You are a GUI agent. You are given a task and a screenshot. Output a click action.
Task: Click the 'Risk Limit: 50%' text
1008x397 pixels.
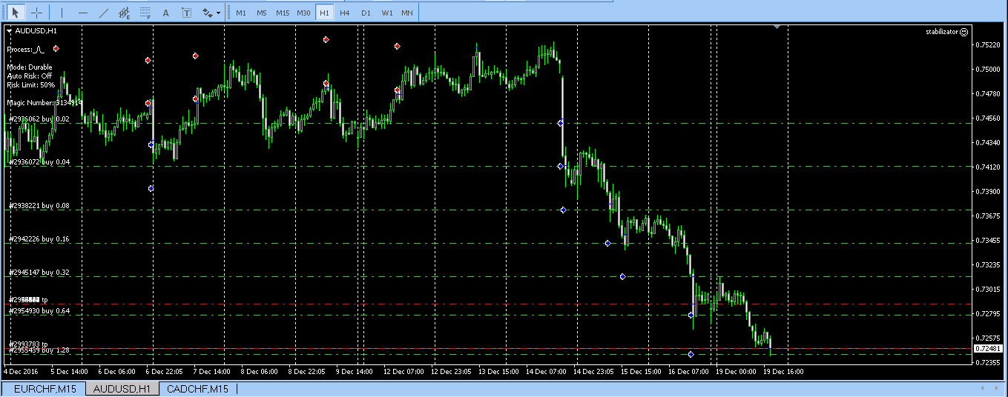[x=31, y=85]
